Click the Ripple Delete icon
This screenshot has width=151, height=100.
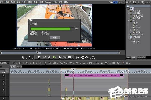point(66,63)
